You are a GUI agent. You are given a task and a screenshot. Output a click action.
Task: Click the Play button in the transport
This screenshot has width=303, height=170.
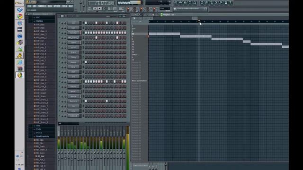[95, 8]
